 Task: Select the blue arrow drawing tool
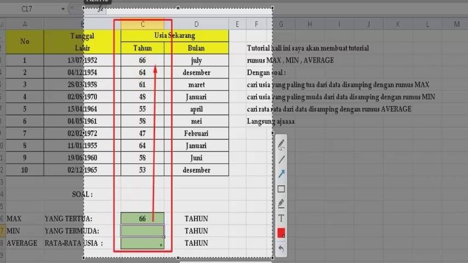pos(281,174)
